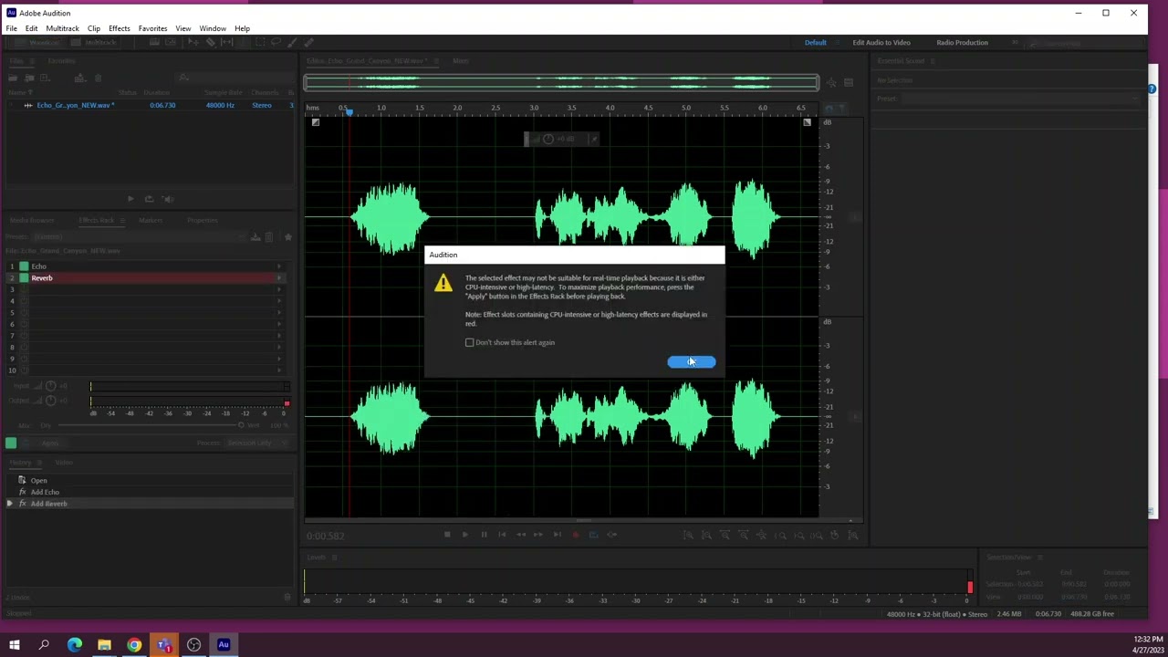Click the transport Pause button
Image resolution: width=1168 pixels, height=657 pixels.
point(484,535)
